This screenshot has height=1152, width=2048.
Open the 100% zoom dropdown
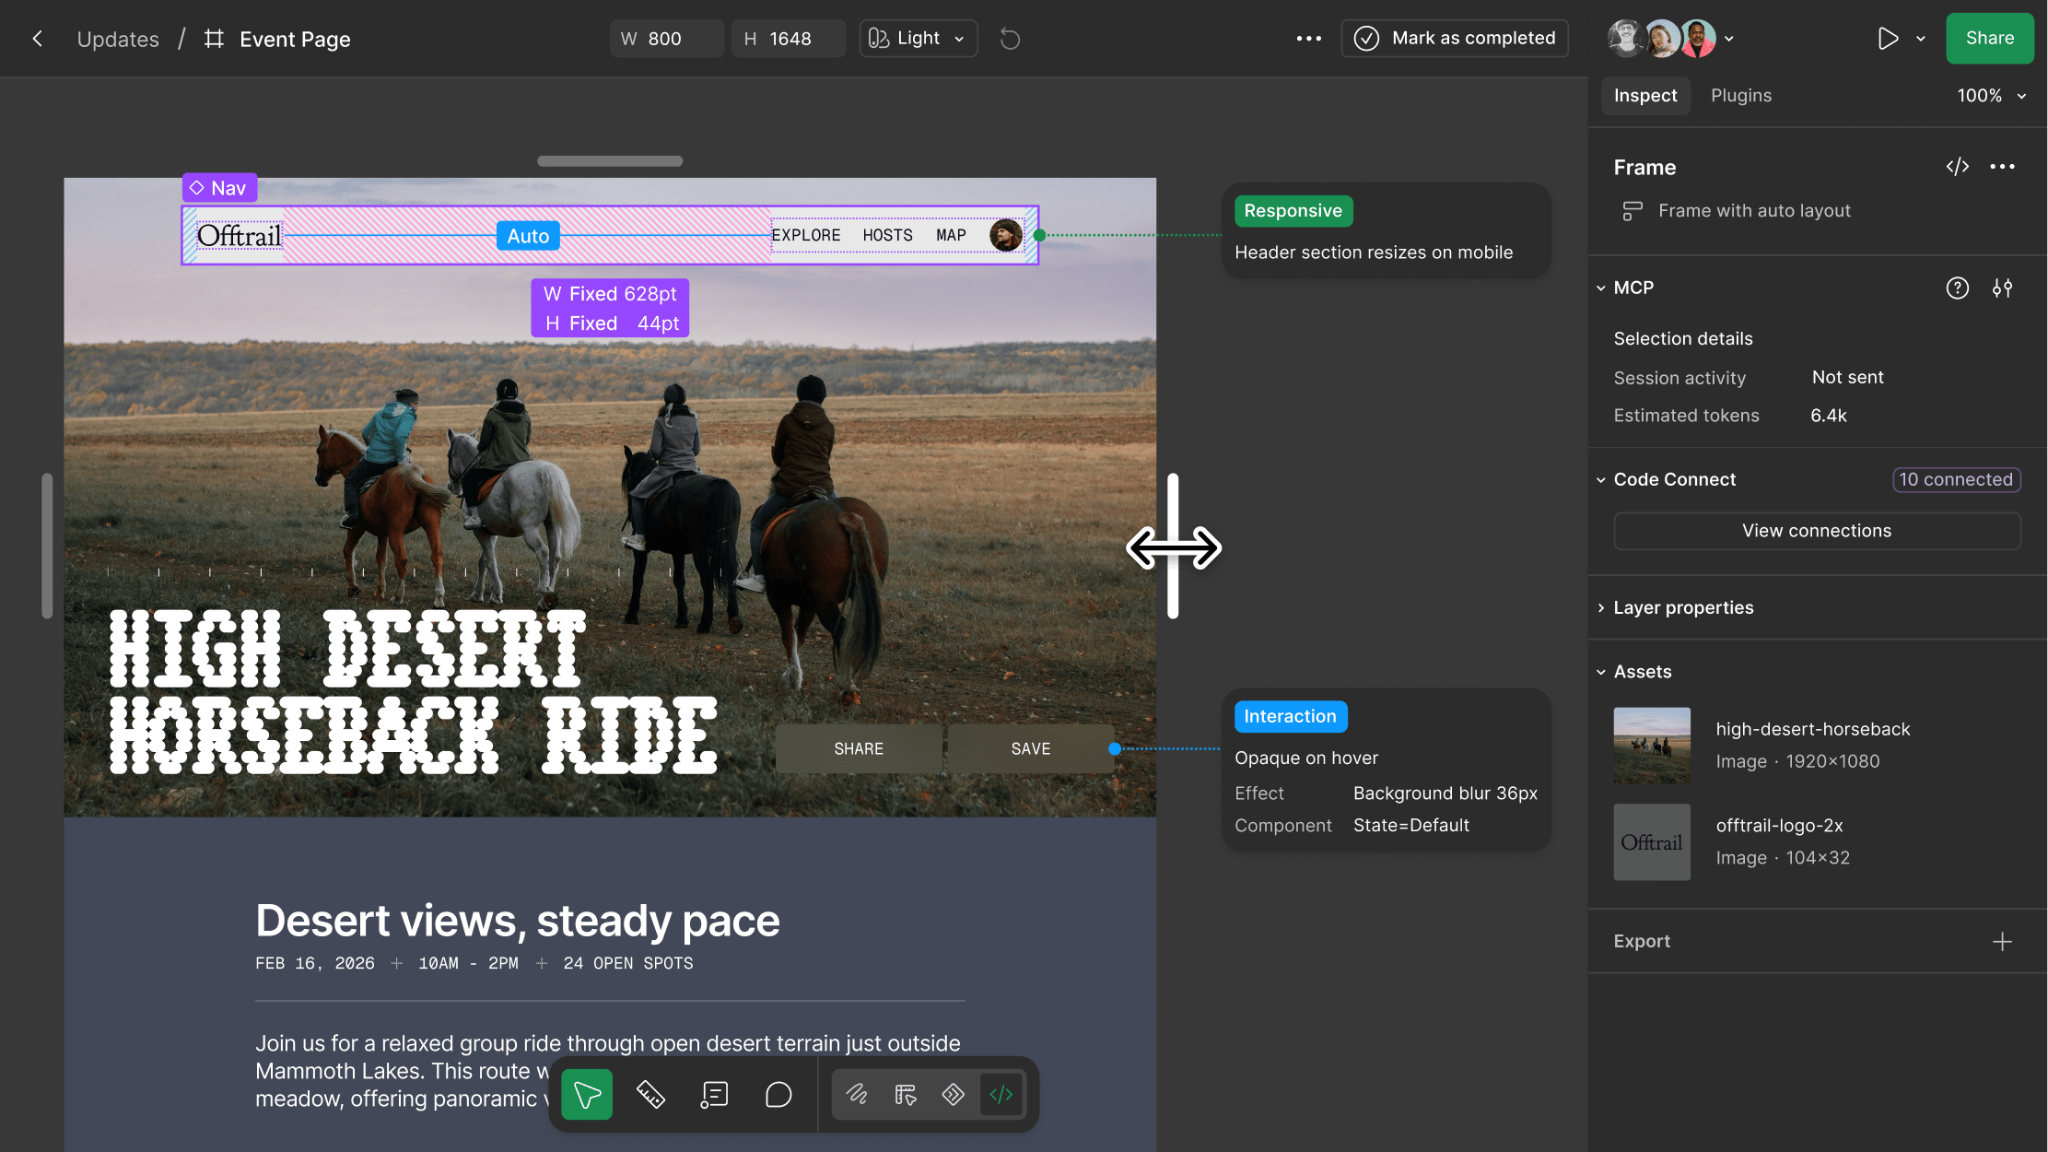click(1992, 96)
